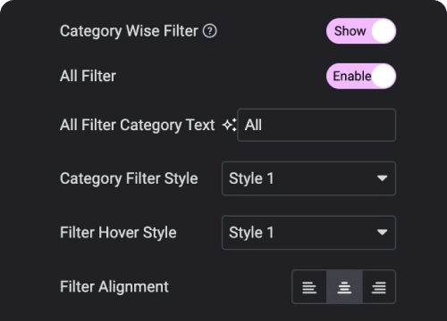Click the Filter Alignment label
Image resolution: width=447 pixels, height=321 pixels.
pyautogui.click(x=114, y=287)
